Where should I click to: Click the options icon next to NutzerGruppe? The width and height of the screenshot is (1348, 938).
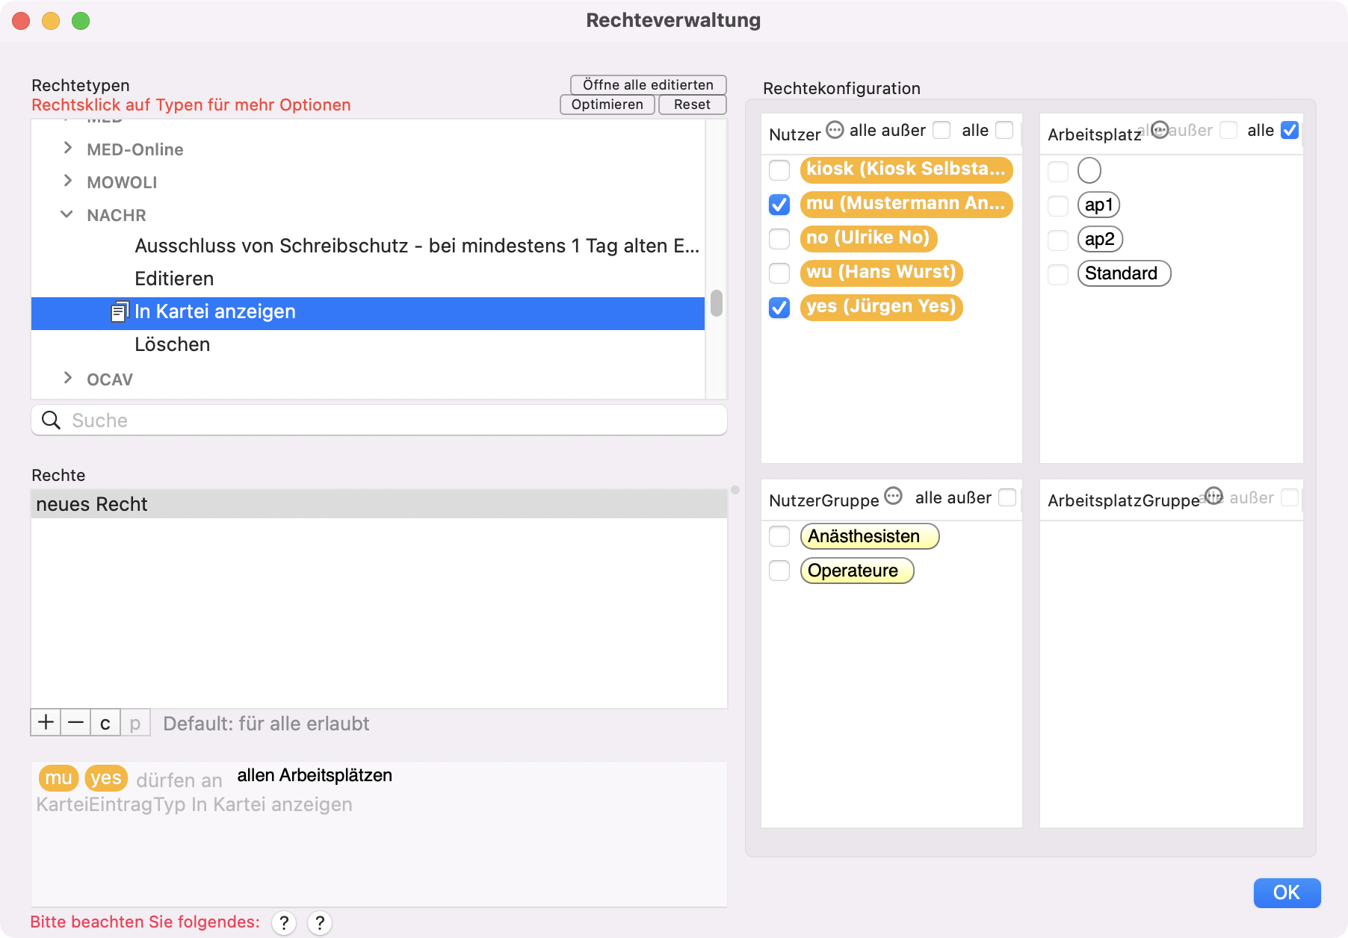[x=893, y=496]
